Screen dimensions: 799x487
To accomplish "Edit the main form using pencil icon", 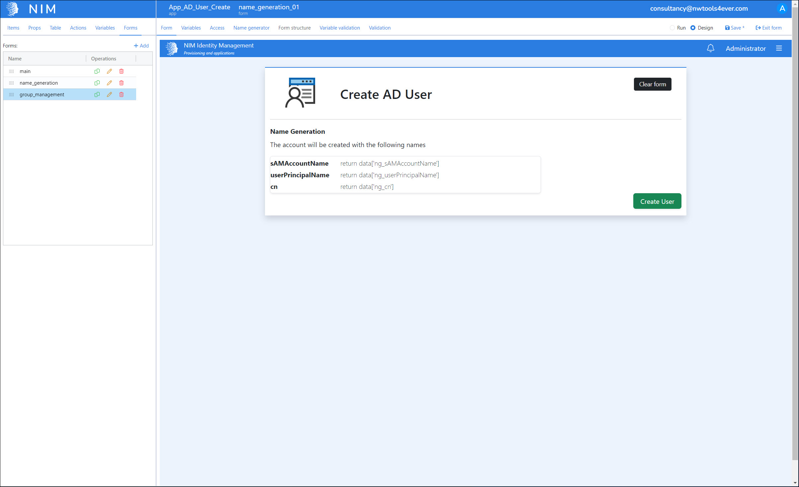I will pos(109,71).
